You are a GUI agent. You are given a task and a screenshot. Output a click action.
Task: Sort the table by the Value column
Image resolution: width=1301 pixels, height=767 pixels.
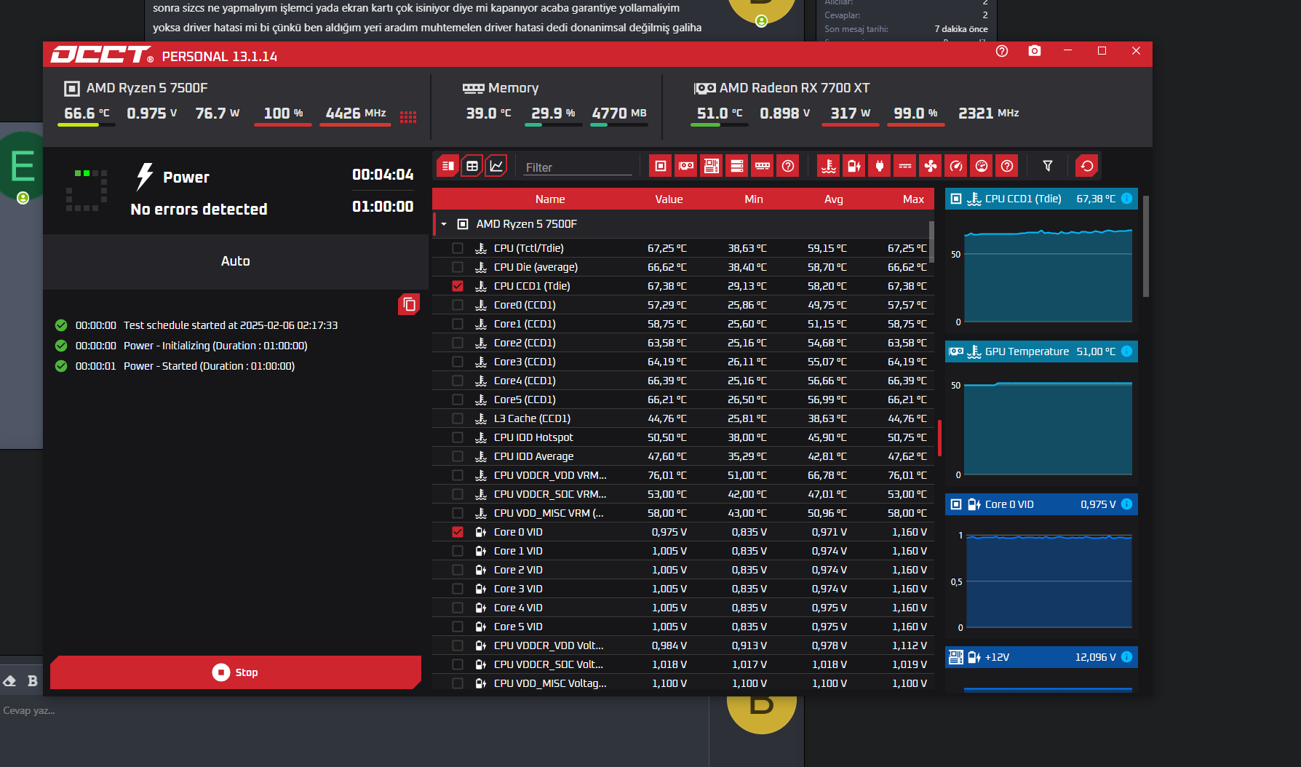pos(669,199)
